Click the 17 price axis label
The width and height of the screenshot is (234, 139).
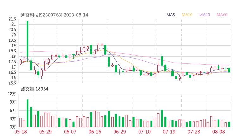[x=14, y=67]
